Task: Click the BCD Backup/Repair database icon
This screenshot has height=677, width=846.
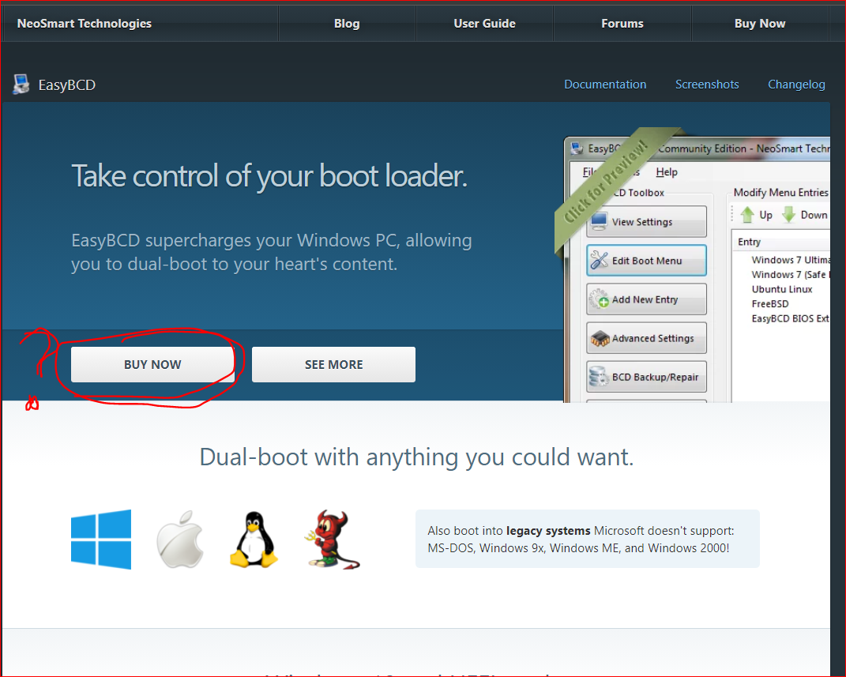Action: point(599,377)
